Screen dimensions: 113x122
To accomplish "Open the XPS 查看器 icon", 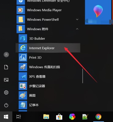I will 23,76.
